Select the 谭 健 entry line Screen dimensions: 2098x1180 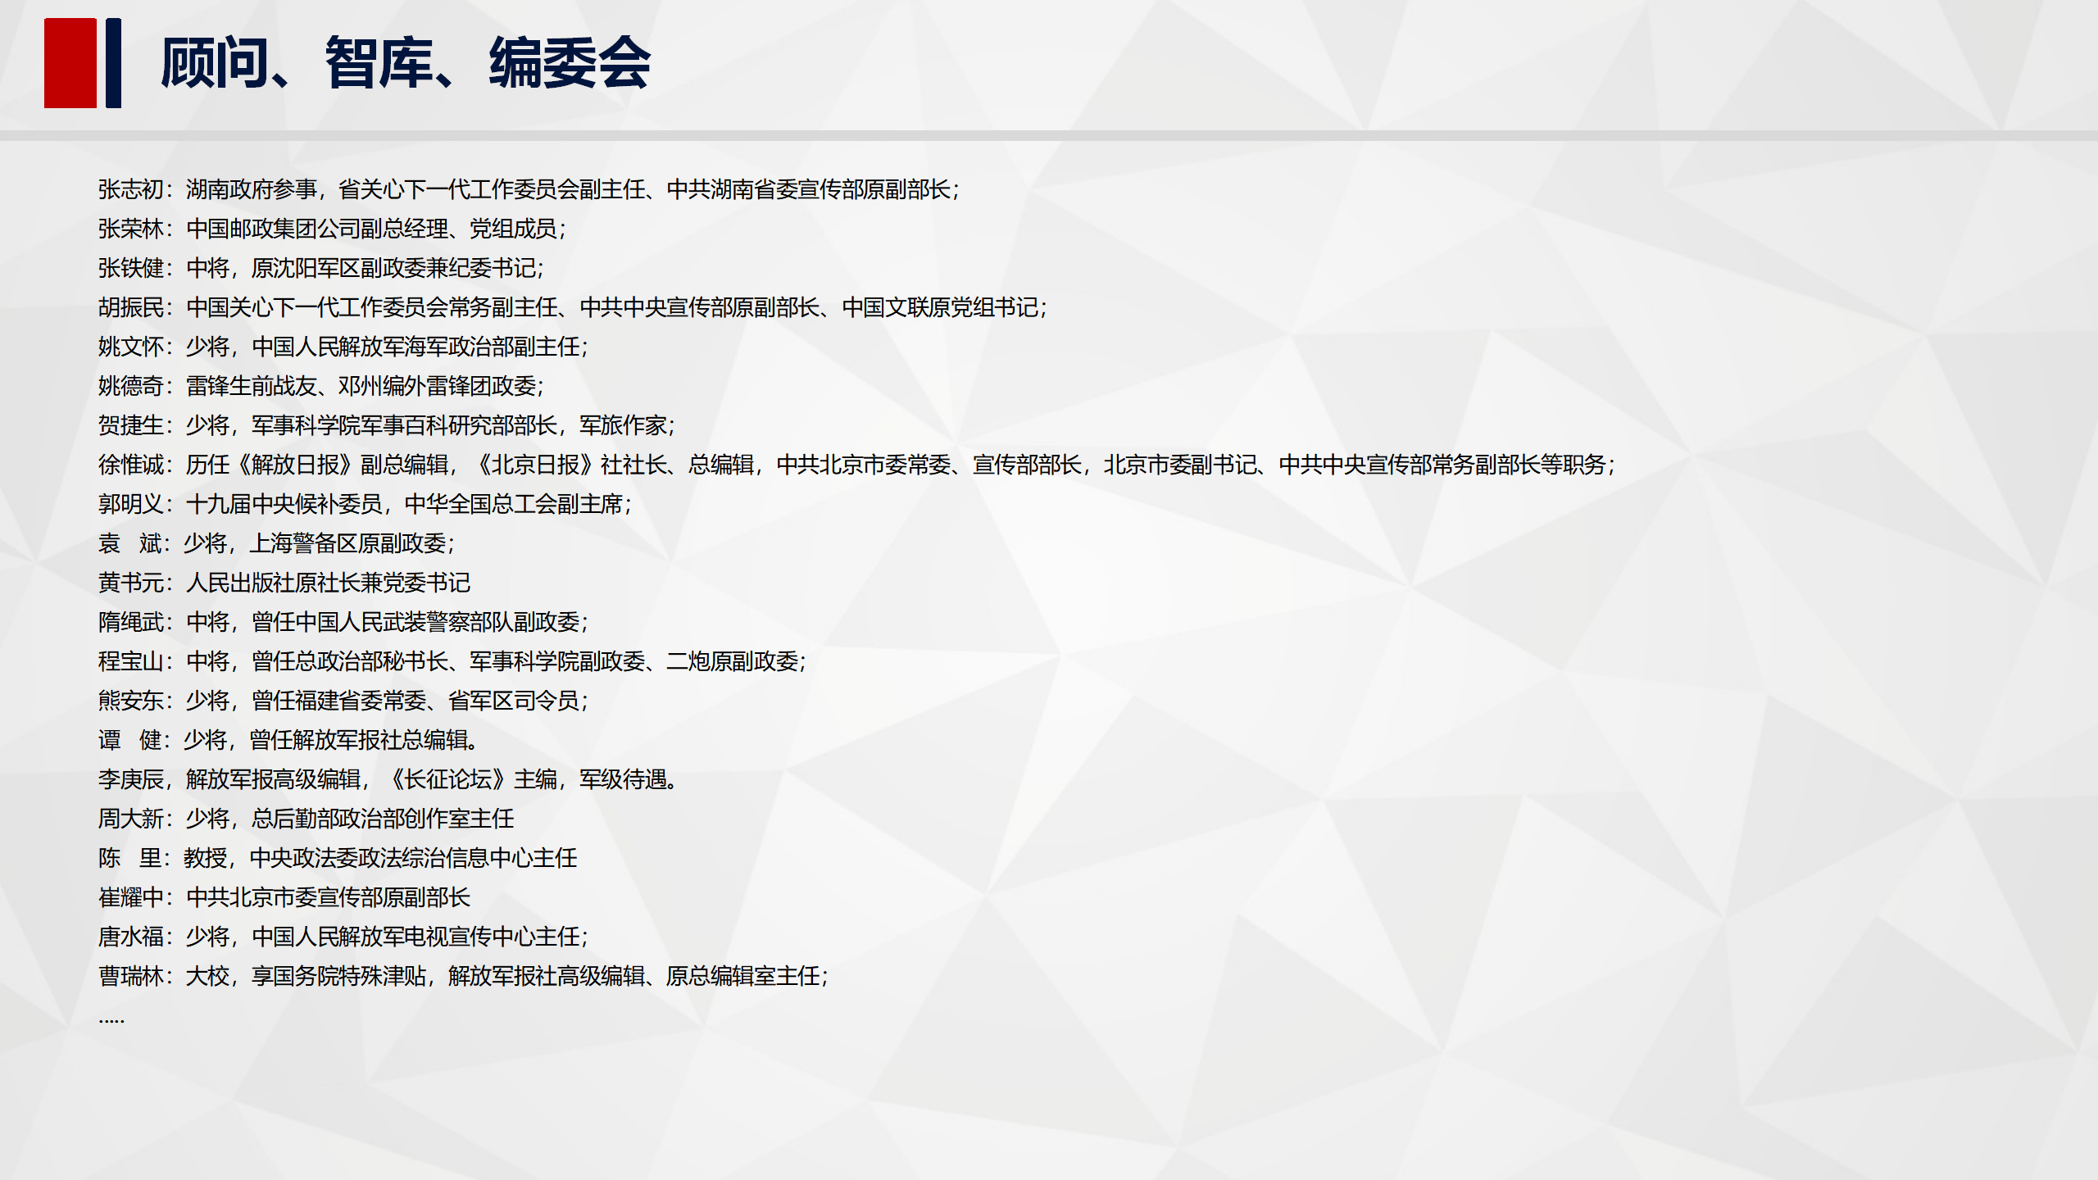(288, 740)
